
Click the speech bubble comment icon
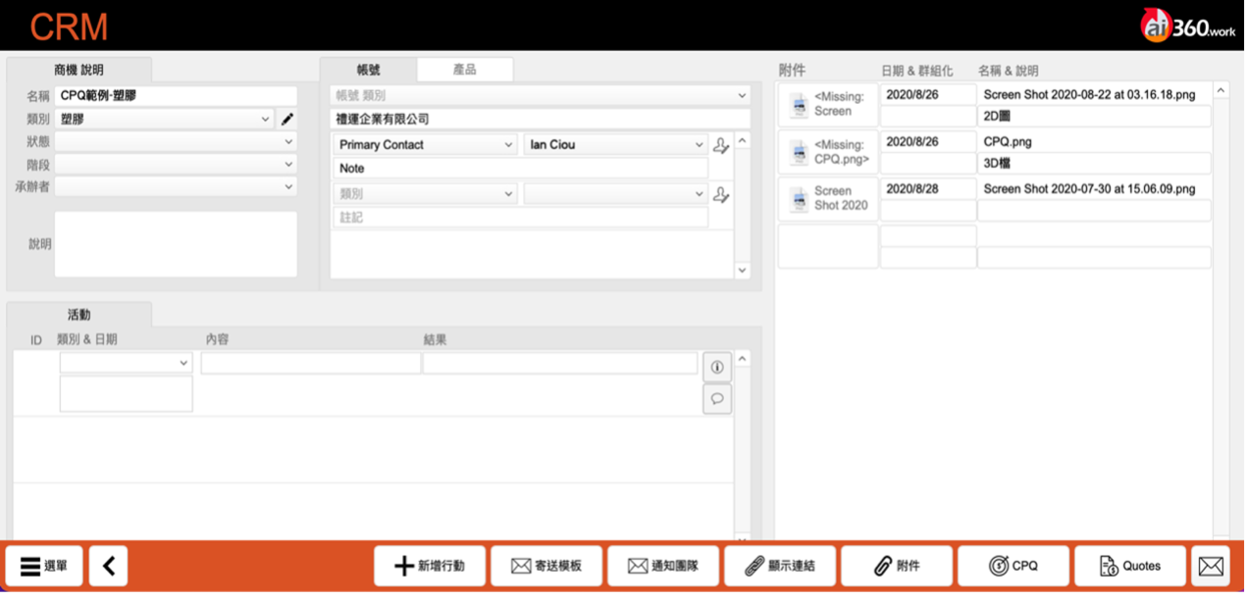(717, 399)
